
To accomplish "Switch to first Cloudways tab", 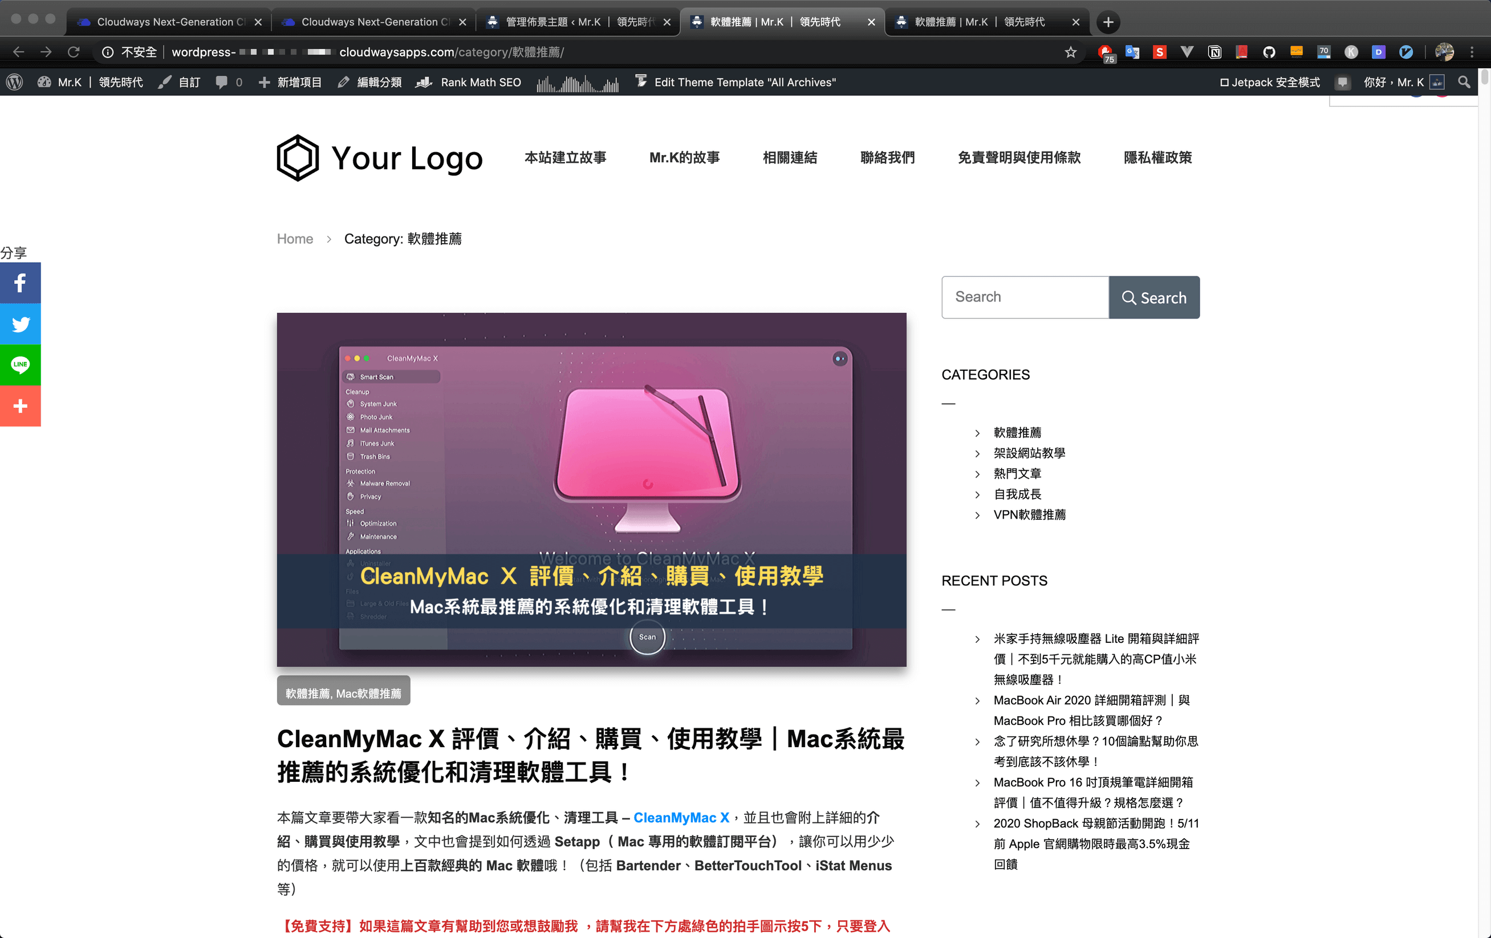I will 168,22.
